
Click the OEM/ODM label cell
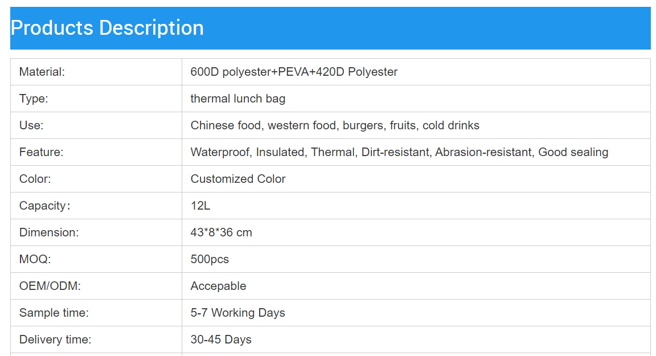[50, 286]
